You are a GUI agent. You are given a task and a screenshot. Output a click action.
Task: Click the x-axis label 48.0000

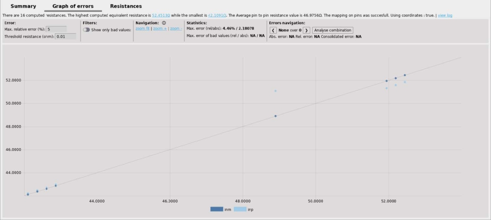tap(243, 202)
